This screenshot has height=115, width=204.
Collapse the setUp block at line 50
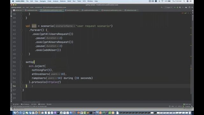tap(22, 62)
